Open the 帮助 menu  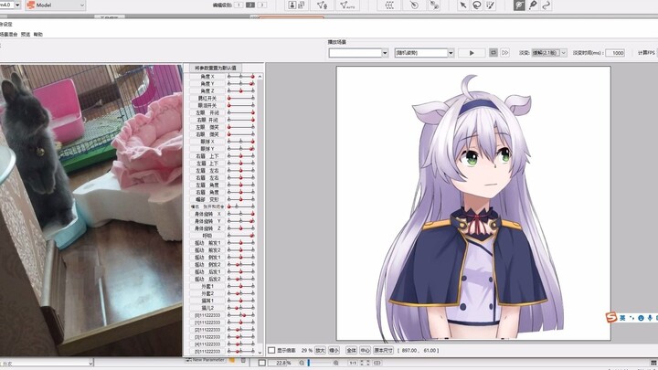click(x=38, y=35)
